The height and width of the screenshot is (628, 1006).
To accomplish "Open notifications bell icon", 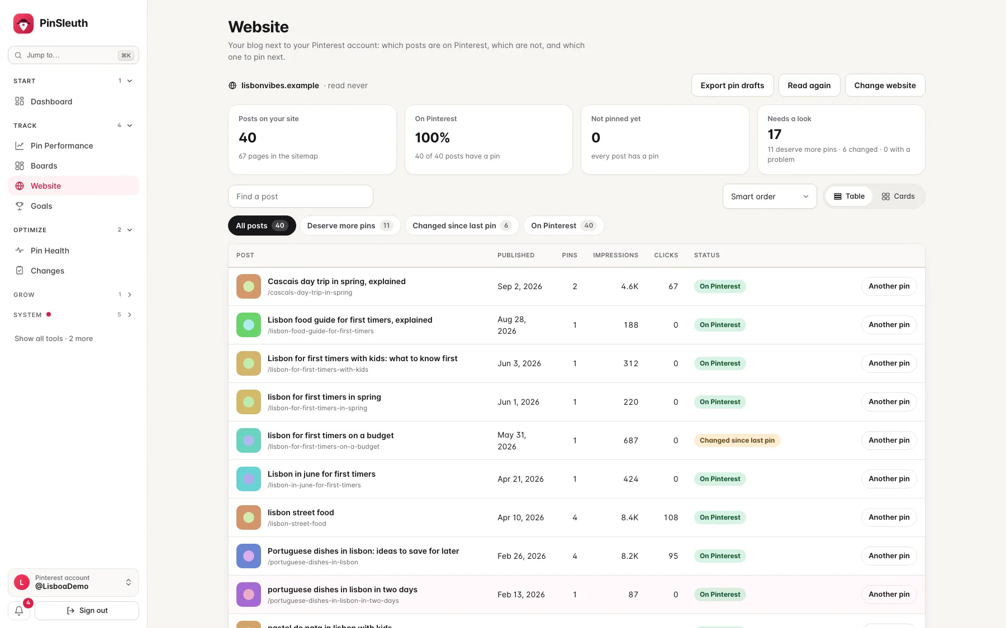I will [x=19, y=611].
